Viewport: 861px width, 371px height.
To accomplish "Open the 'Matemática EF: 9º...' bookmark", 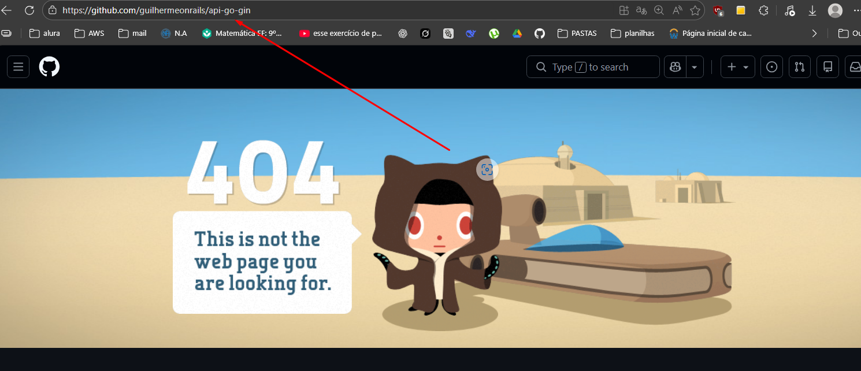I will 242,34.
